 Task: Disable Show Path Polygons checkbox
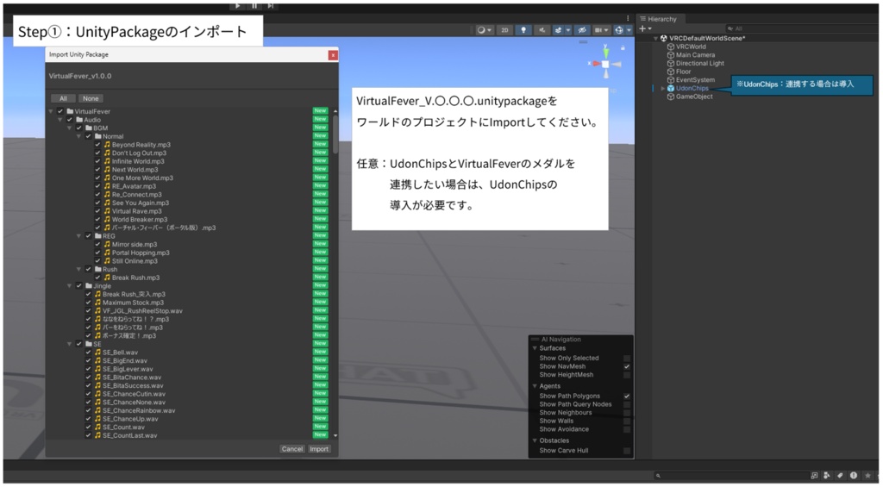click(627, 396)
